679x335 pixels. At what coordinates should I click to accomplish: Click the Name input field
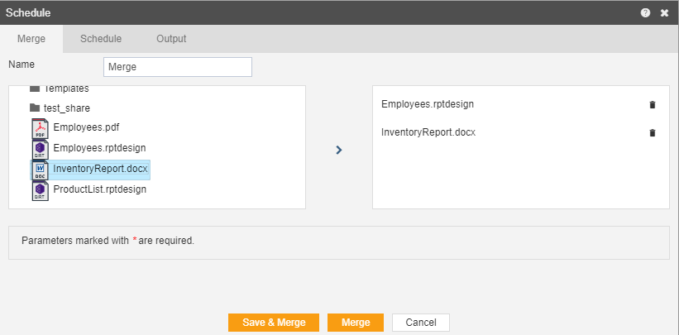point(178,67)
